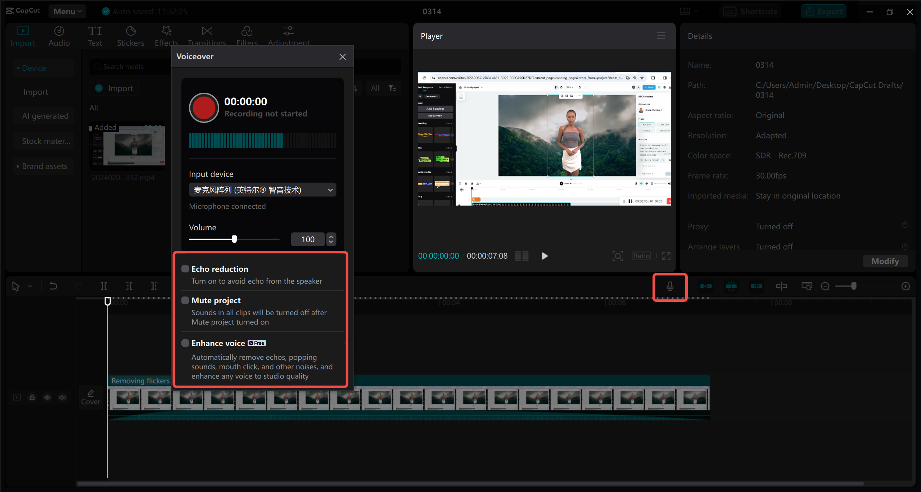Open the Adjustment panel
The height and width of the screenshot is (492, 921).
288,35
